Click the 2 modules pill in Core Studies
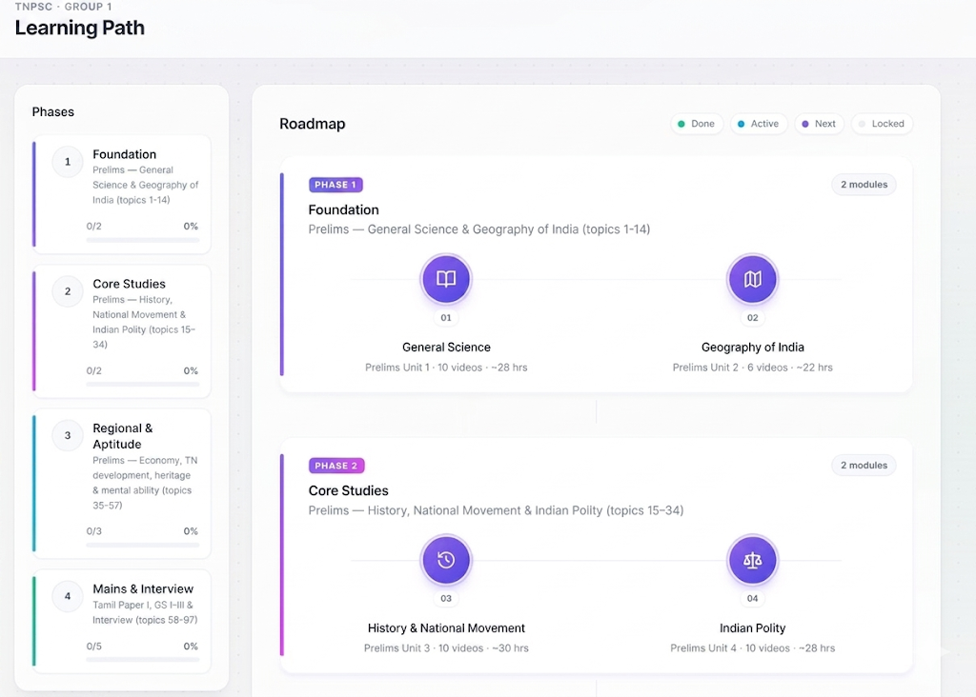This screenshot has width=976, height=697. tap(864, 466)
